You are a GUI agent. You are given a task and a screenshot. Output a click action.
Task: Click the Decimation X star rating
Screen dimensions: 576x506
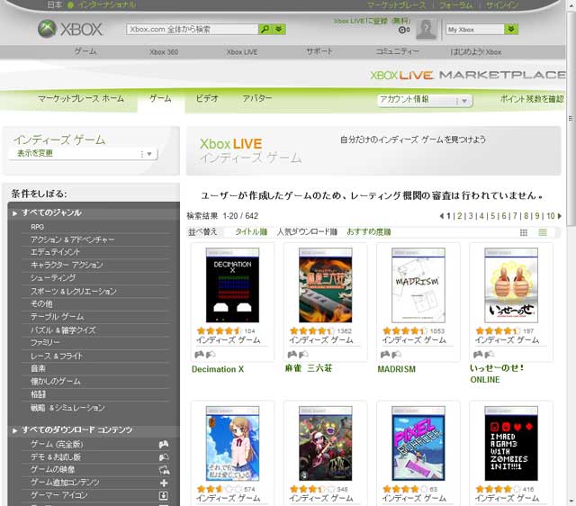(219, 330)
